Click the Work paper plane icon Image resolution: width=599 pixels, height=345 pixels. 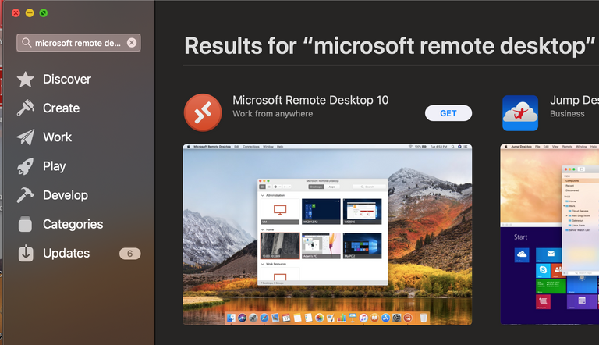(25, 137)
